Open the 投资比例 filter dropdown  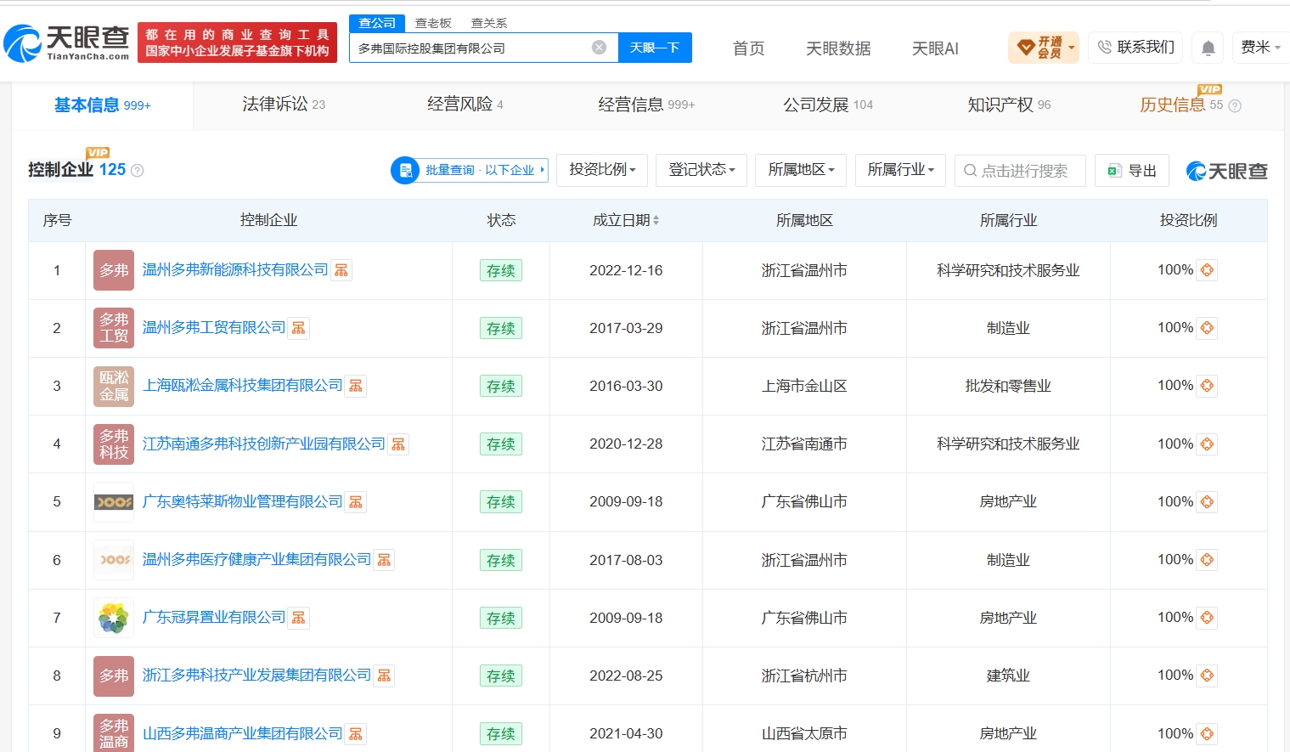[602, 170]
